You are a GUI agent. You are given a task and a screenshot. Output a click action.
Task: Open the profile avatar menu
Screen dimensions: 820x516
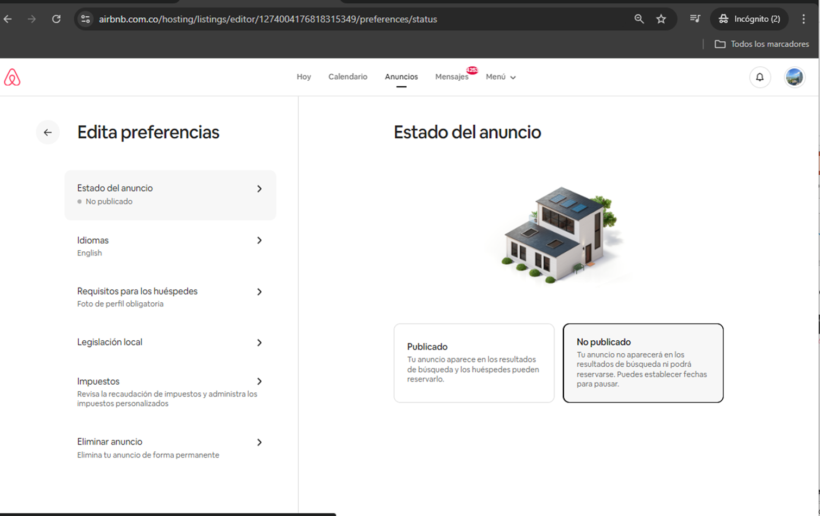coord(794,77)
